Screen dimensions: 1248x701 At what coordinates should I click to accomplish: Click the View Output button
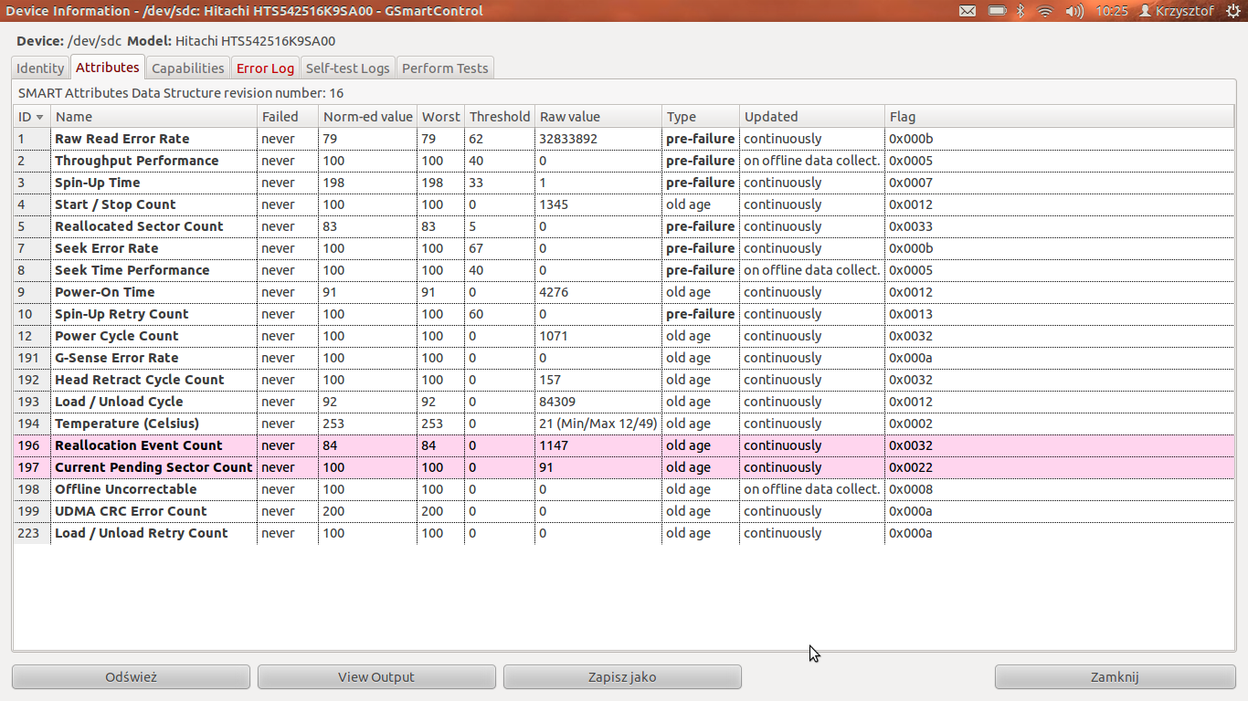(x=376, y=676)
